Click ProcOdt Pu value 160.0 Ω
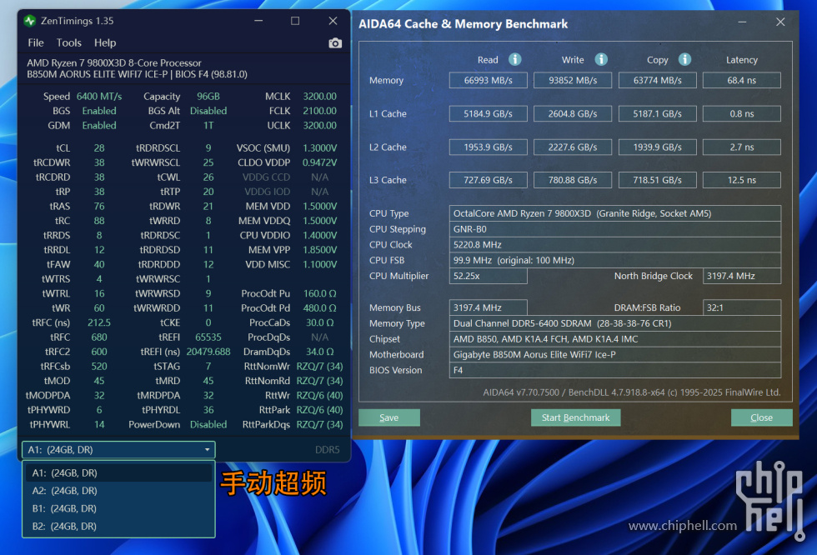Viewport: 817px width, 555px height. [x=319, y=293]
